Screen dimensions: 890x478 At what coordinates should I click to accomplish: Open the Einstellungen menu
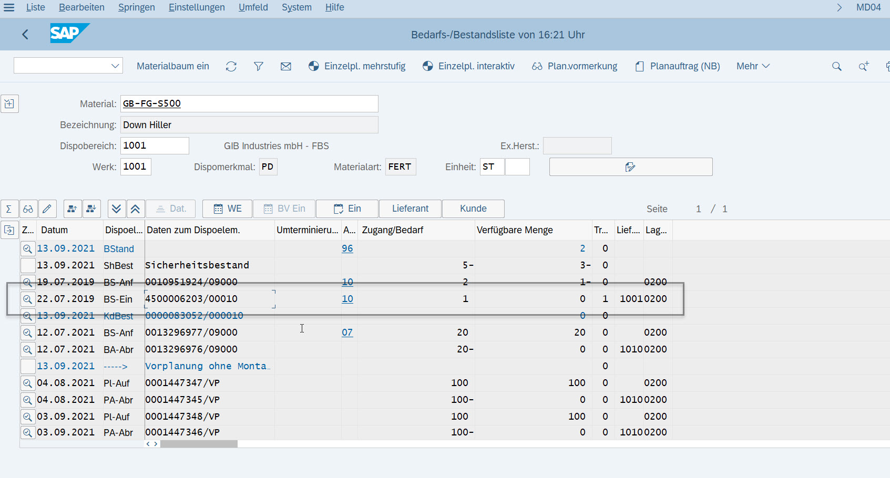tap(197, 7)
